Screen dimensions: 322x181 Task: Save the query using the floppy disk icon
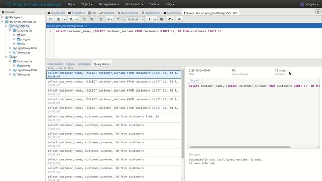point(59,19)
